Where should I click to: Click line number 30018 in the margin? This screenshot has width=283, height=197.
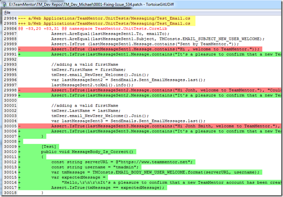tap(10, 193)
